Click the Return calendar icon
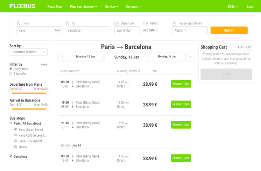 [145, 23]
